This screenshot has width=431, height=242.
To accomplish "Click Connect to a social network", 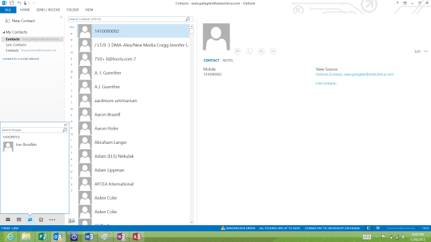I will point(21,58).
